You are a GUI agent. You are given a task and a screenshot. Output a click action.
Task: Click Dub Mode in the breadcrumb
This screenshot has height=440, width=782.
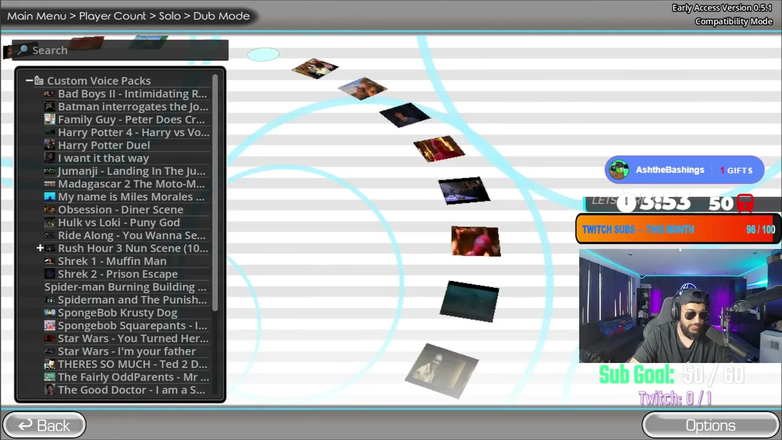(221, 16)
